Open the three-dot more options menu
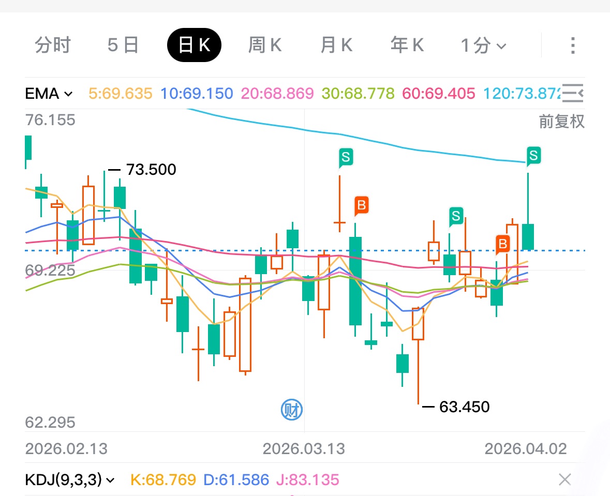 point(572,46)
